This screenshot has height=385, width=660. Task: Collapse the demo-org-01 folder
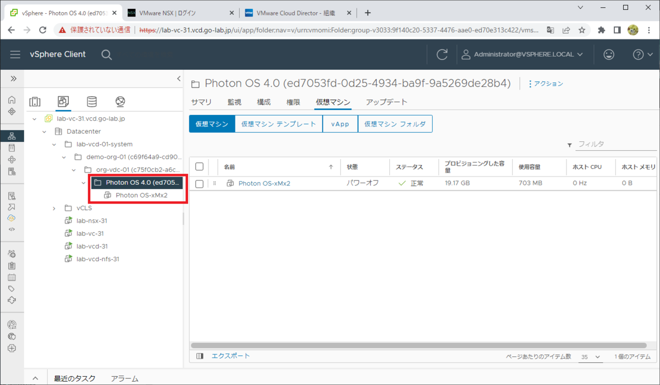coord(64,157)
